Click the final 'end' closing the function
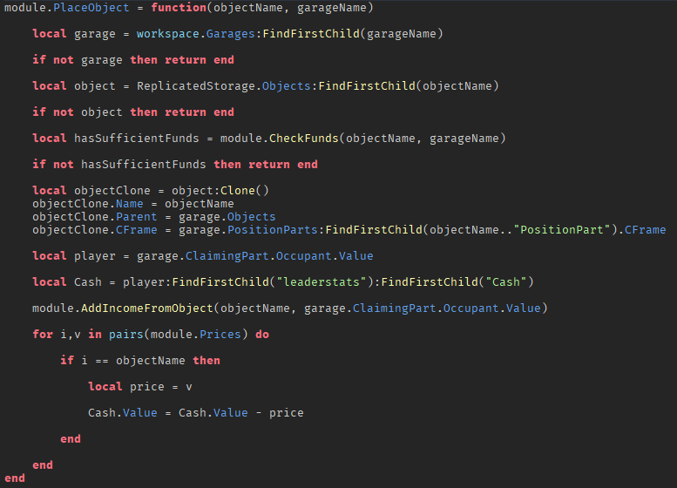The width and height of the screenshot is (677, 488). (15, 478)
